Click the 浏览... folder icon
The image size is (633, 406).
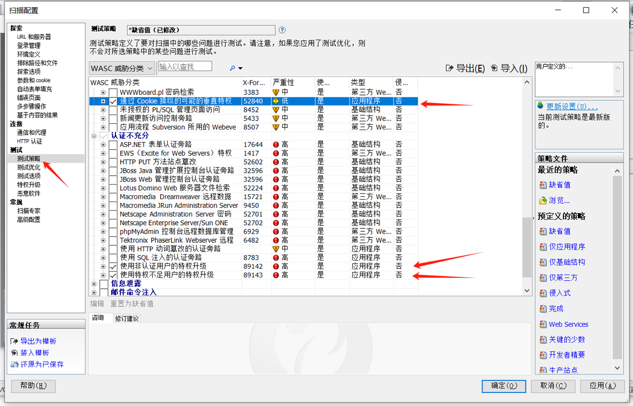tap(543, 201)
